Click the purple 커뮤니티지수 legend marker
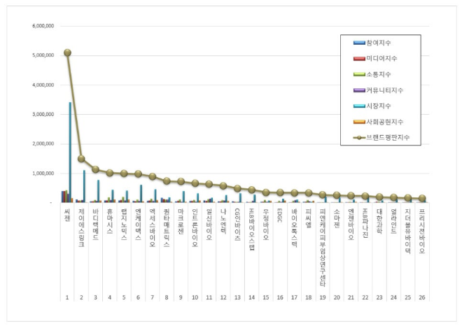462x326 pixels. (x=360, y=90)
